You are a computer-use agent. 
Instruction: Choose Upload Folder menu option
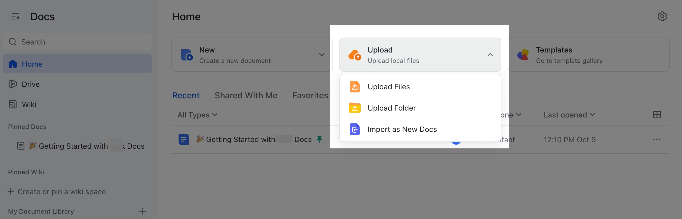click(x=420, y=108)
